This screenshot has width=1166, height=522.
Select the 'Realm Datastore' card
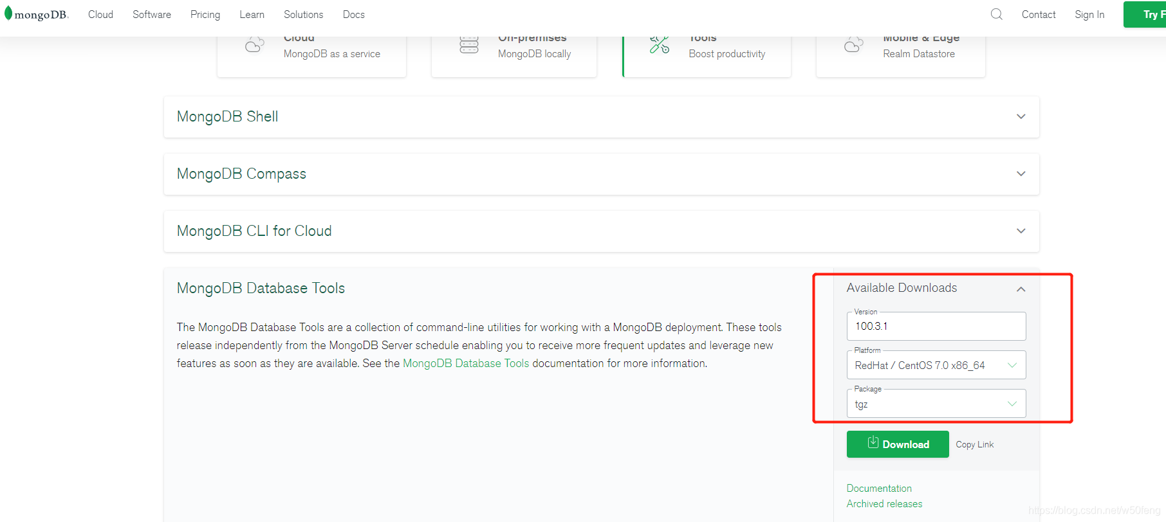tap(901, 57)
